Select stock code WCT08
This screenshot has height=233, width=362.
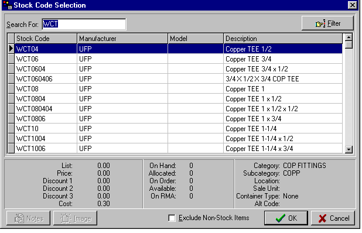pos(28,88)
